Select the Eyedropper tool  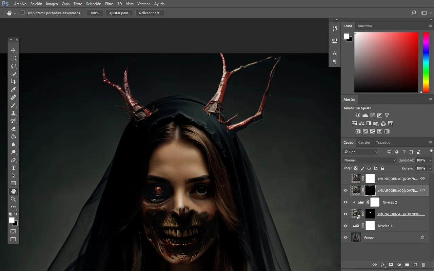[13, 90]
